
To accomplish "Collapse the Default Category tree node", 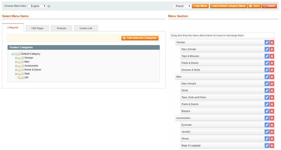I will pyautogui.click(x=12, y=54).
